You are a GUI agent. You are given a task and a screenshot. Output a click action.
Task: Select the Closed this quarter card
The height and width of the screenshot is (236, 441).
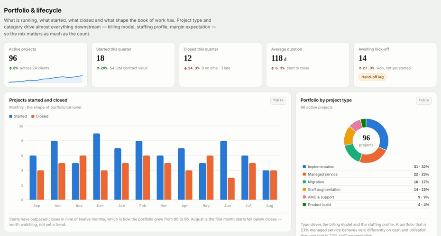coord(220,64)
